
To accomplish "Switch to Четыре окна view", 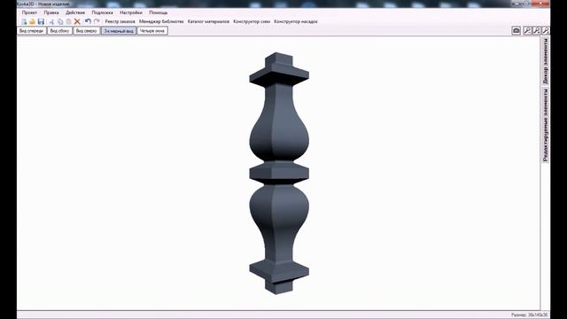I will [x=152, y=31].
